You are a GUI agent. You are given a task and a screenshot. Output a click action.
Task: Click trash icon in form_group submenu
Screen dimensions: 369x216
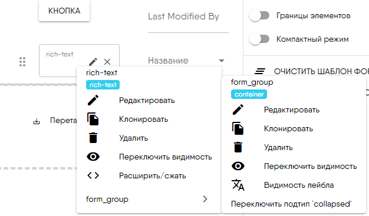tap(238, 147)
